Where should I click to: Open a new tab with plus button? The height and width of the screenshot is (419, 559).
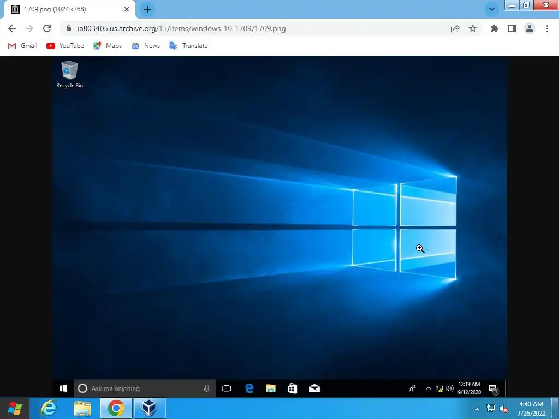(147, 9)
